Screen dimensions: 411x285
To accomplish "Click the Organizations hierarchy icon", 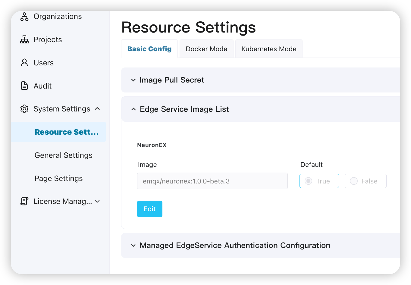I will tap(24, 17).
